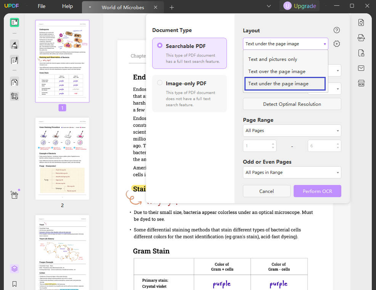Open the Odd or Even Pages dropdown
Viewport: 376px width, 290px height.
tap(292, 172)
